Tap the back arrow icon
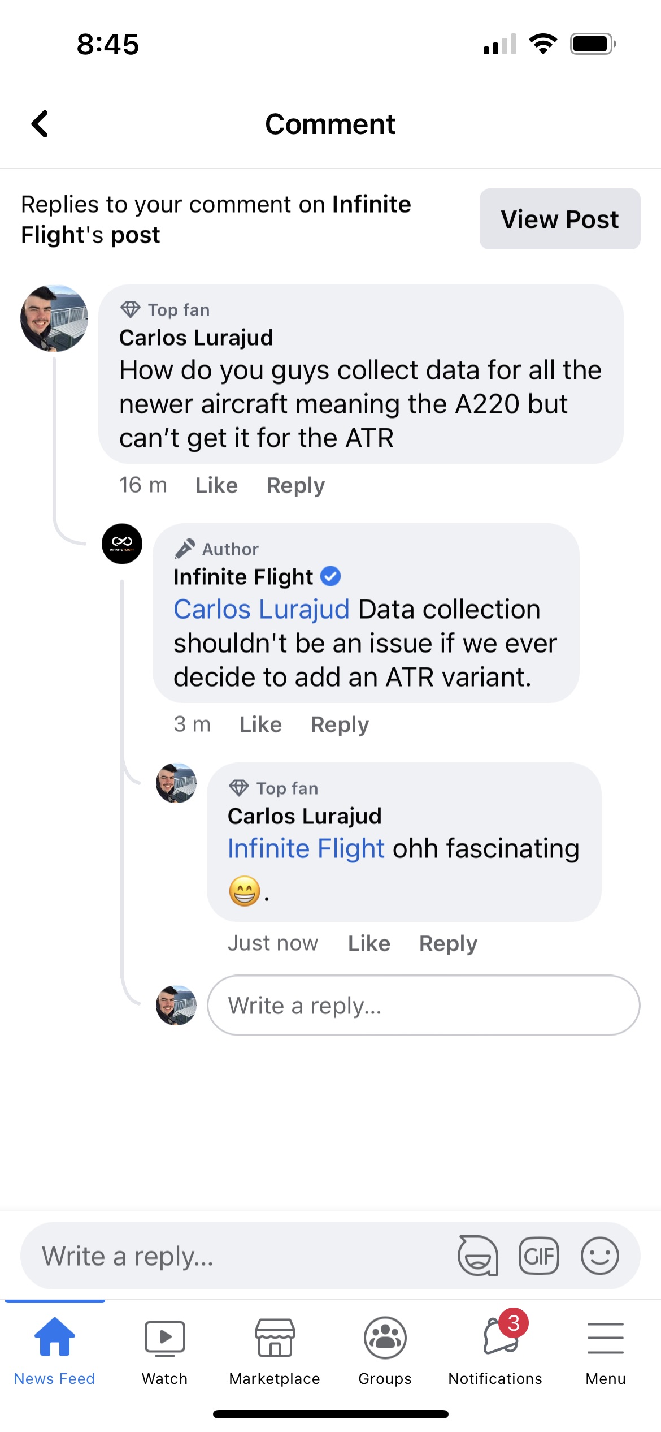 (40, 124)
